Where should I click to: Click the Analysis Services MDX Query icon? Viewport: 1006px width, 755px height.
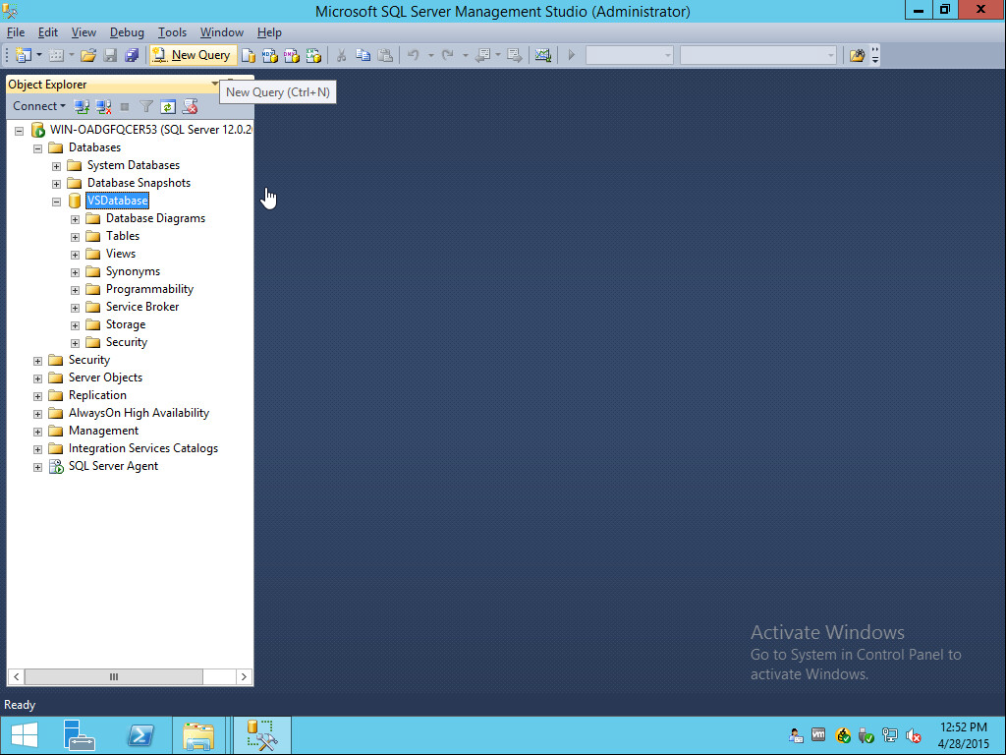coord(269,56)
